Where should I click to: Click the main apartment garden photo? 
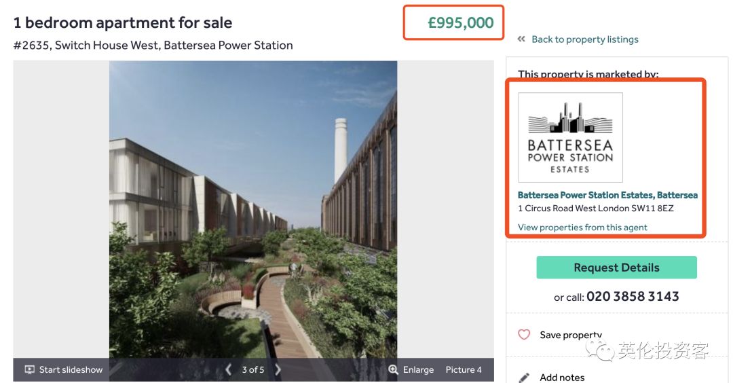pos(253,204)
